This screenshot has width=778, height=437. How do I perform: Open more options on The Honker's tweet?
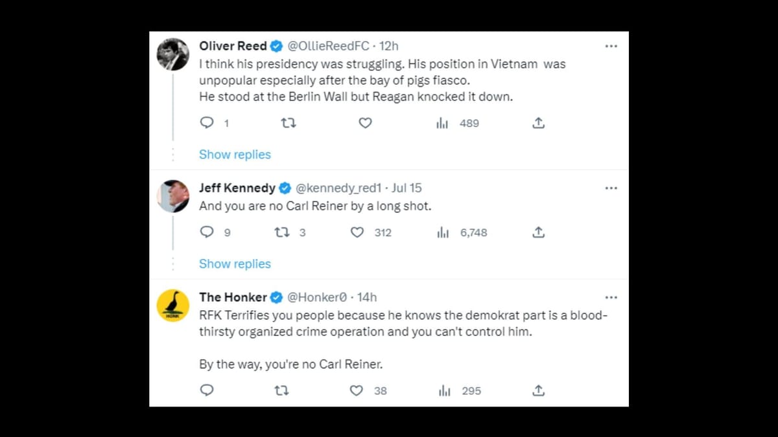click(x=611, y=297)
